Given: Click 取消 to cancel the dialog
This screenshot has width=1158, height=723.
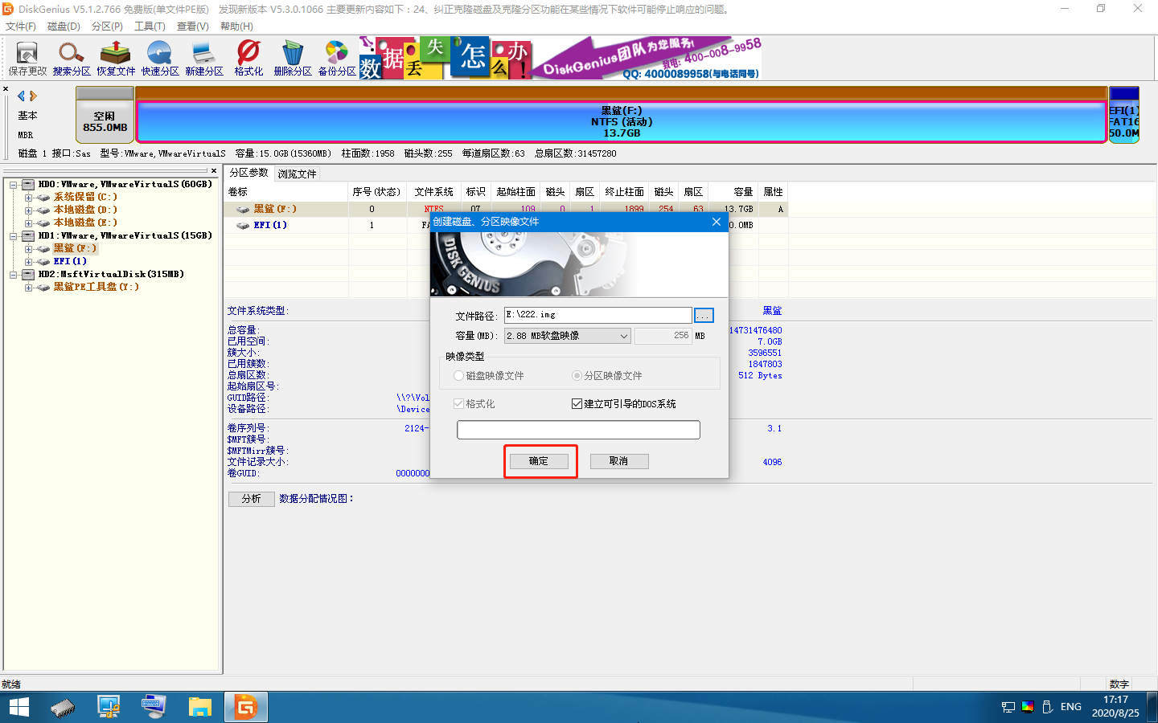Looking at the screenshot, I should click(618, 461).
